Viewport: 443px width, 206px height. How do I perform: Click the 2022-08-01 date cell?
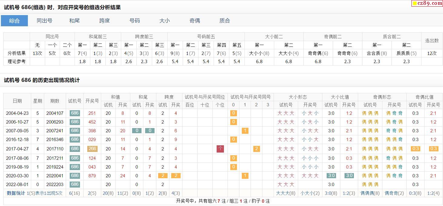[17, 184]
